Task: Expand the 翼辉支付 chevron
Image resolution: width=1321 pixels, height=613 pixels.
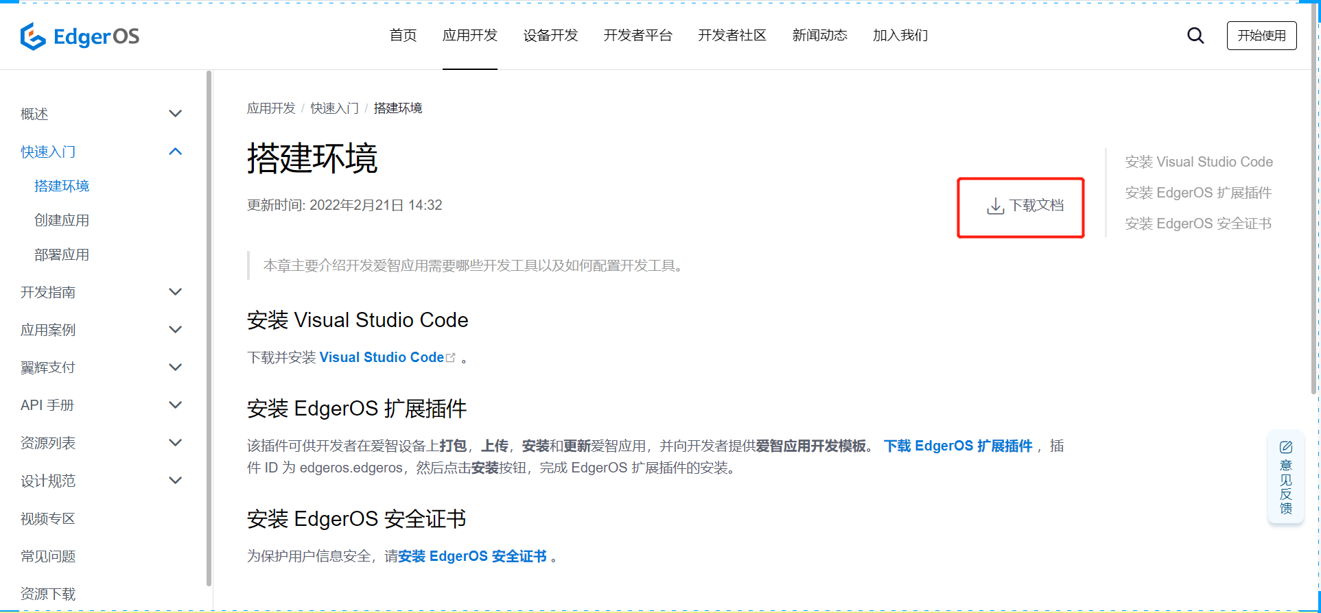Action: click(176, 368)
